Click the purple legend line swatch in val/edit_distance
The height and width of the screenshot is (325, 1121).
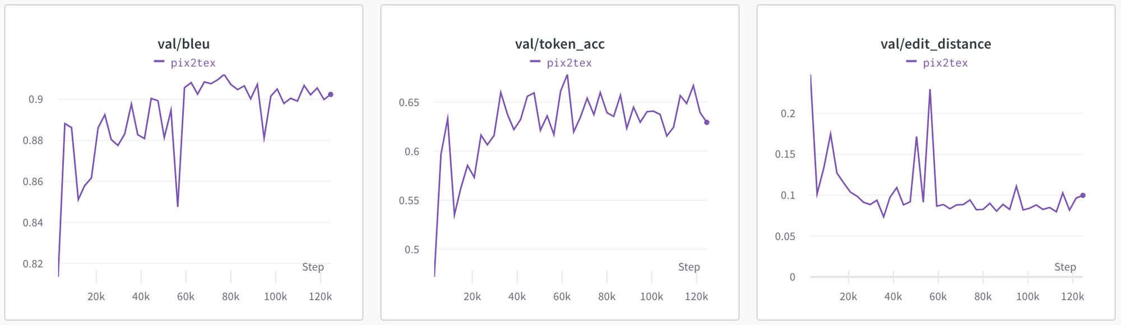911,62
